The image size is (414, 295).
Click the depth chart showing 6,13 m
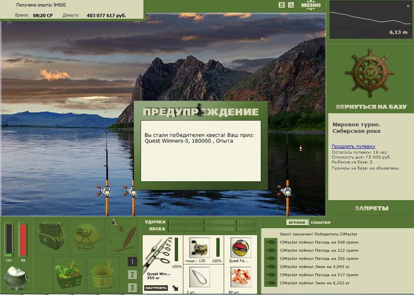[x=370, y=20]
